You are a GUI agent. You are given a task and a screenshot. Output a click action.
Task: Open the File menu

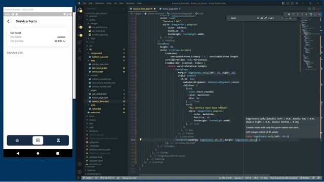click(x=85, y=4)
